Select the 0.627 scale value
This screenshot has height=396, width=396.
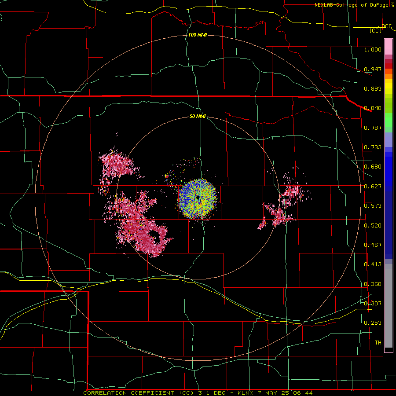(373, 187)
